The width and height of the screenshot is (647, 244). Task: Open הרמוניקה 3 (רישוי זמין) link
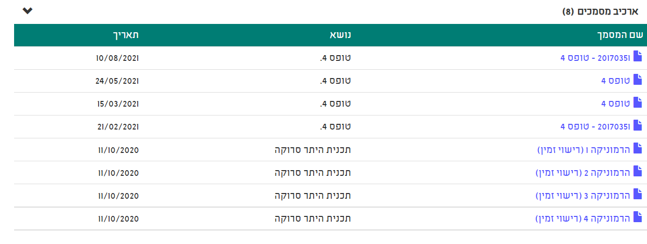583,196
